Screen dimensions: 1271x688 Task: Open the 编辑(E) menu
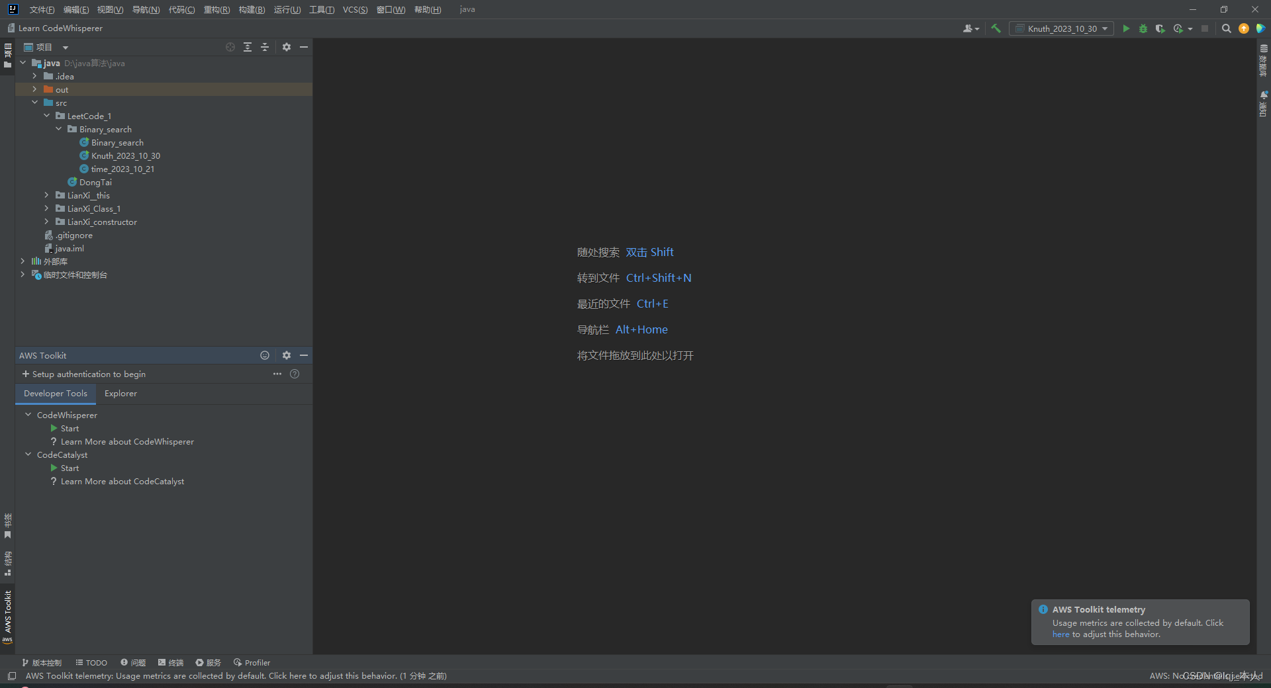tap(76, 9)
